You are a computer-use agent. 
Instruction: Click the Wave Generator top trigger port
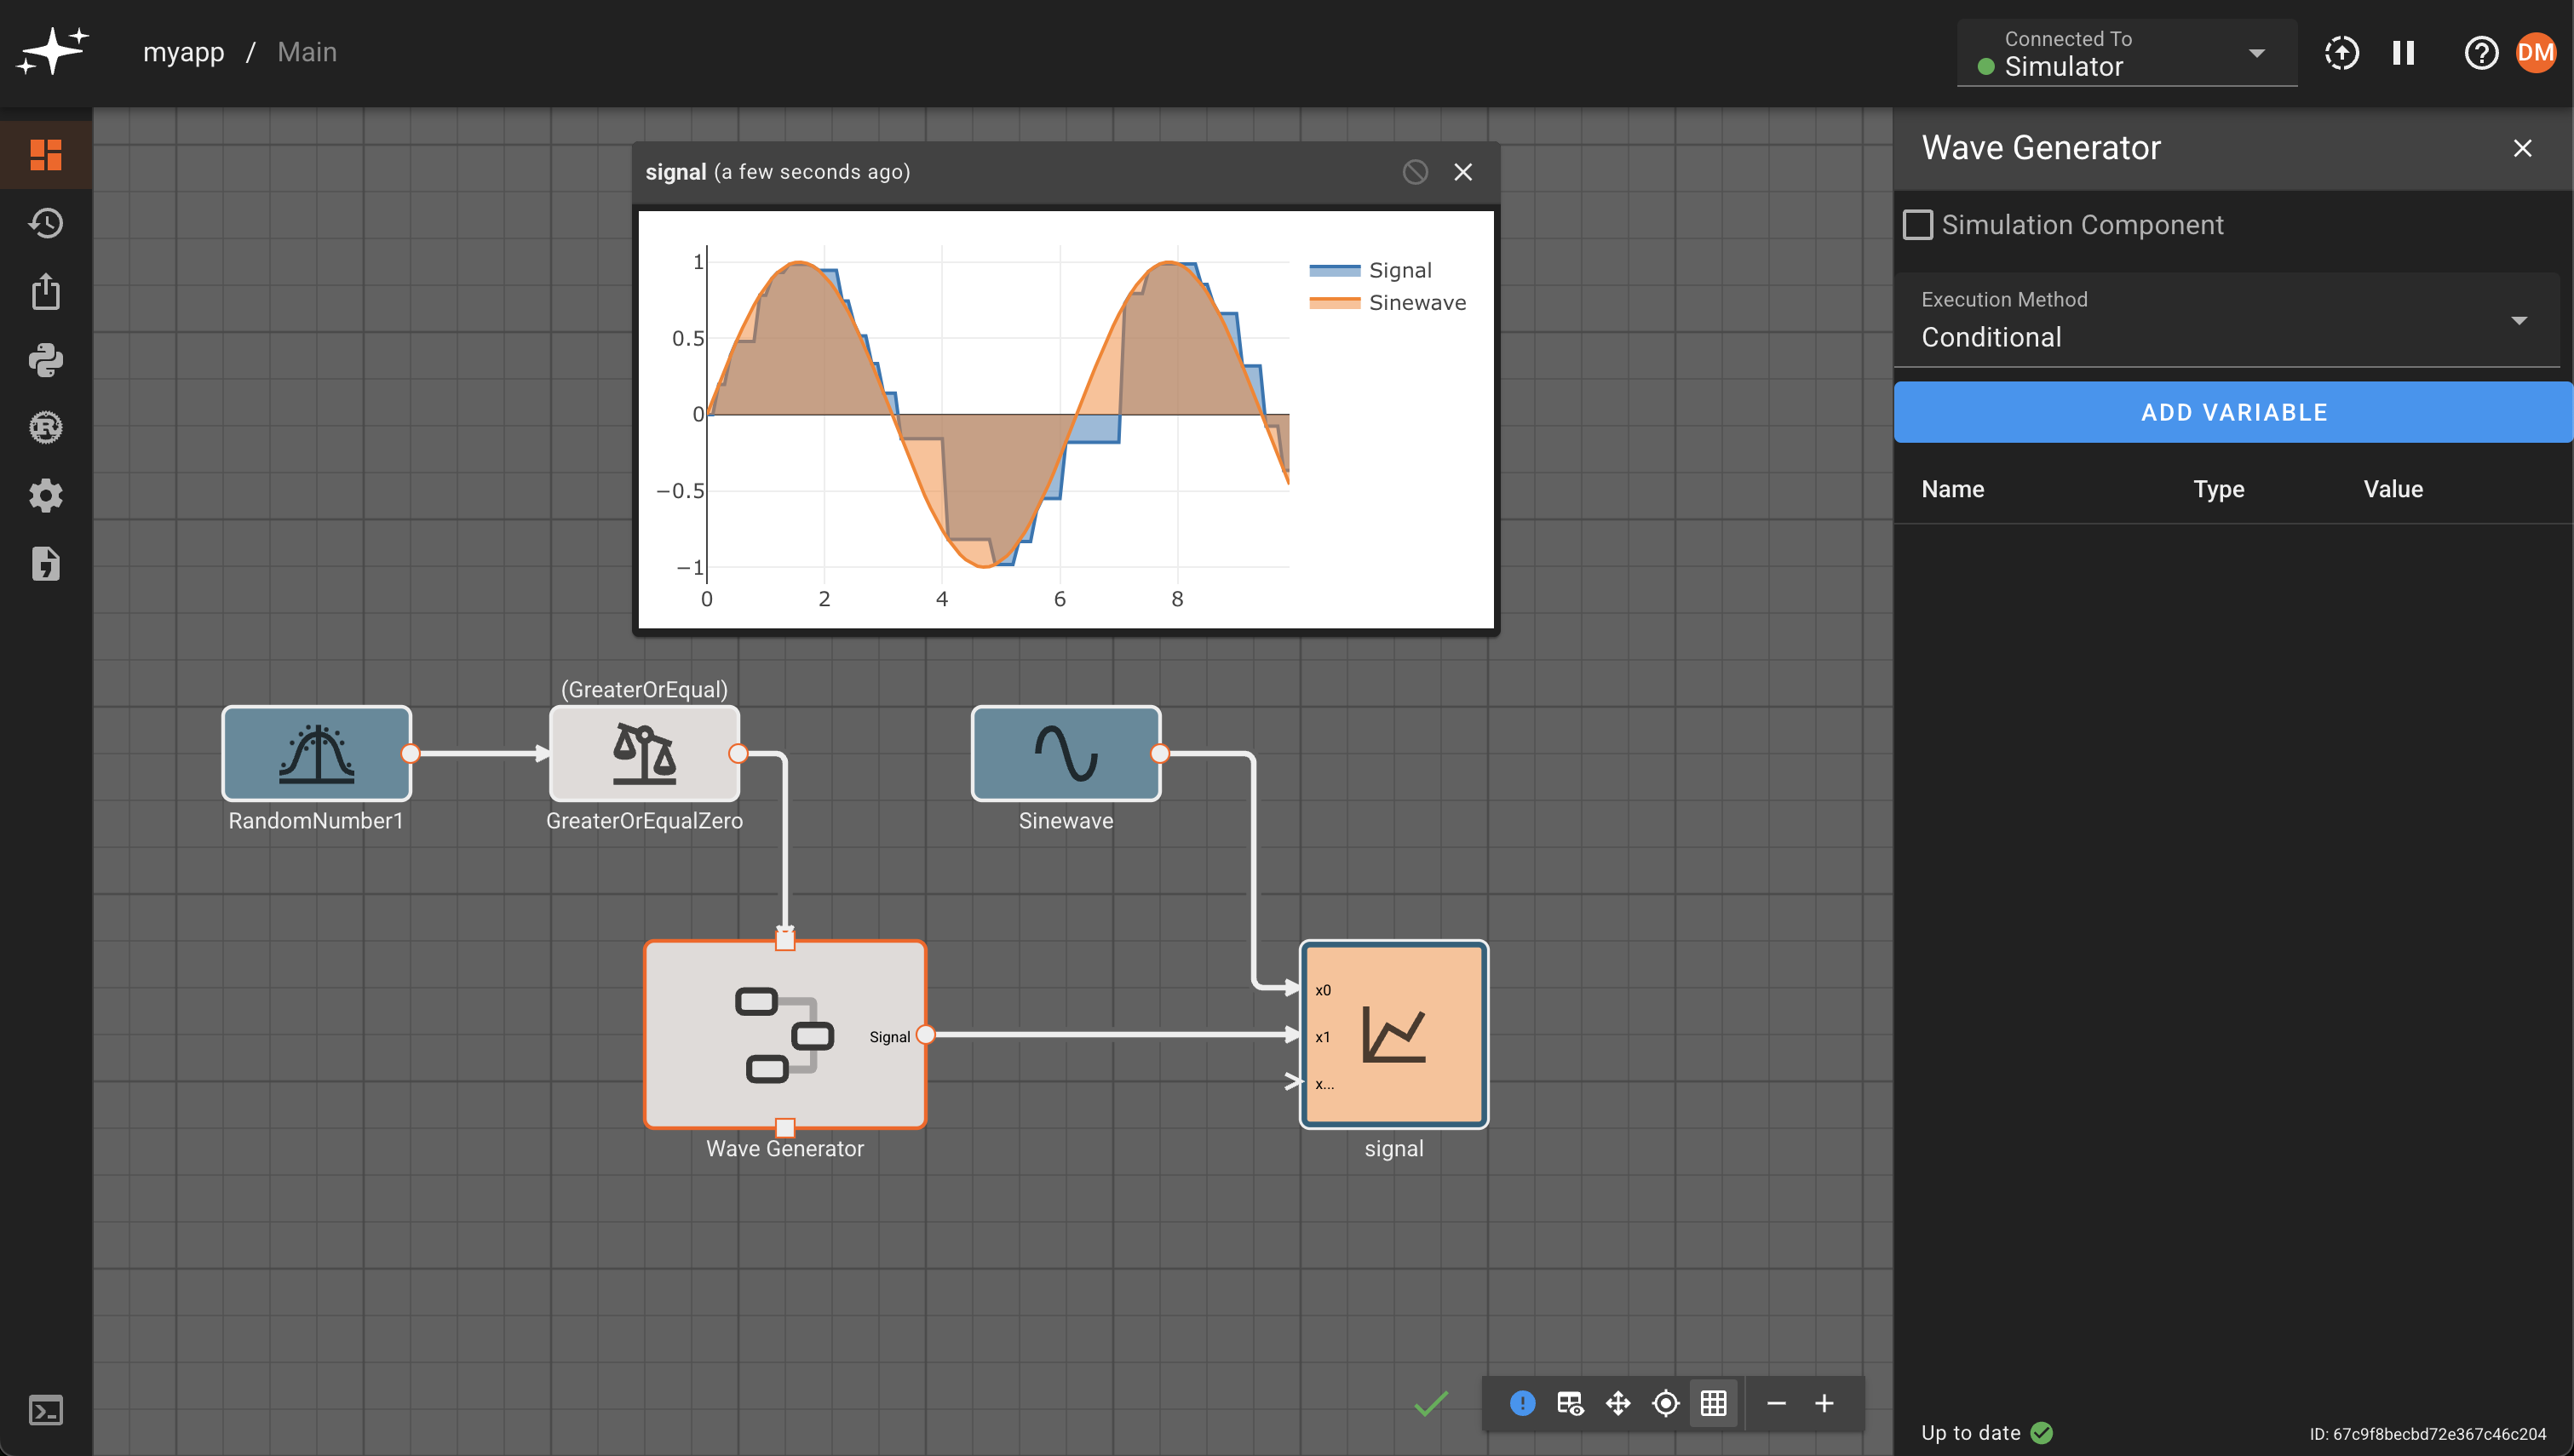785,940
